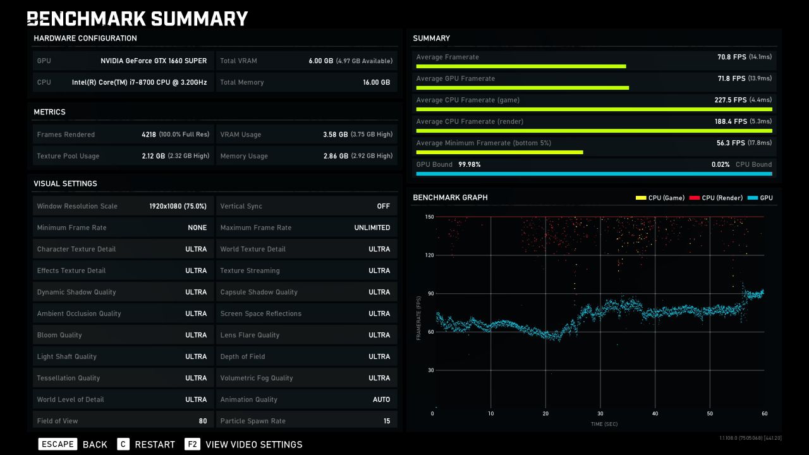Click the VISUAL SETTINGS section header
The width and height of the screenshot is (809, 455).
[65, 183]
